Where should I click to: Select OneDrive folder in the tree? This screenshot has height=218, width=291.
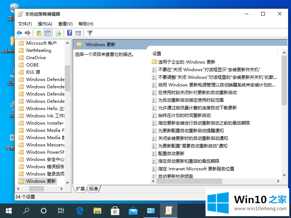pyautogui.click(x=36, y=57)
